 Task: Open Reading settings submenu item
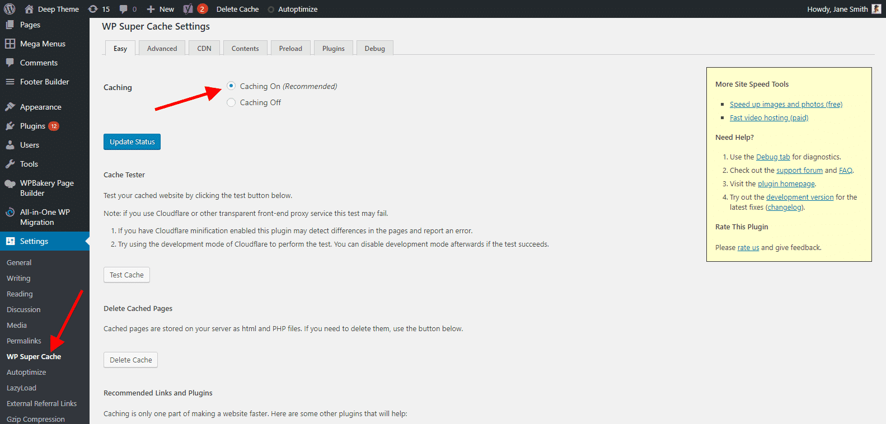[20, 294]
